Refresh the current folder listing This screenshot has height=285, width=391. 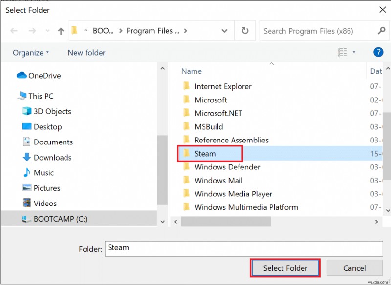click(245, 31)
